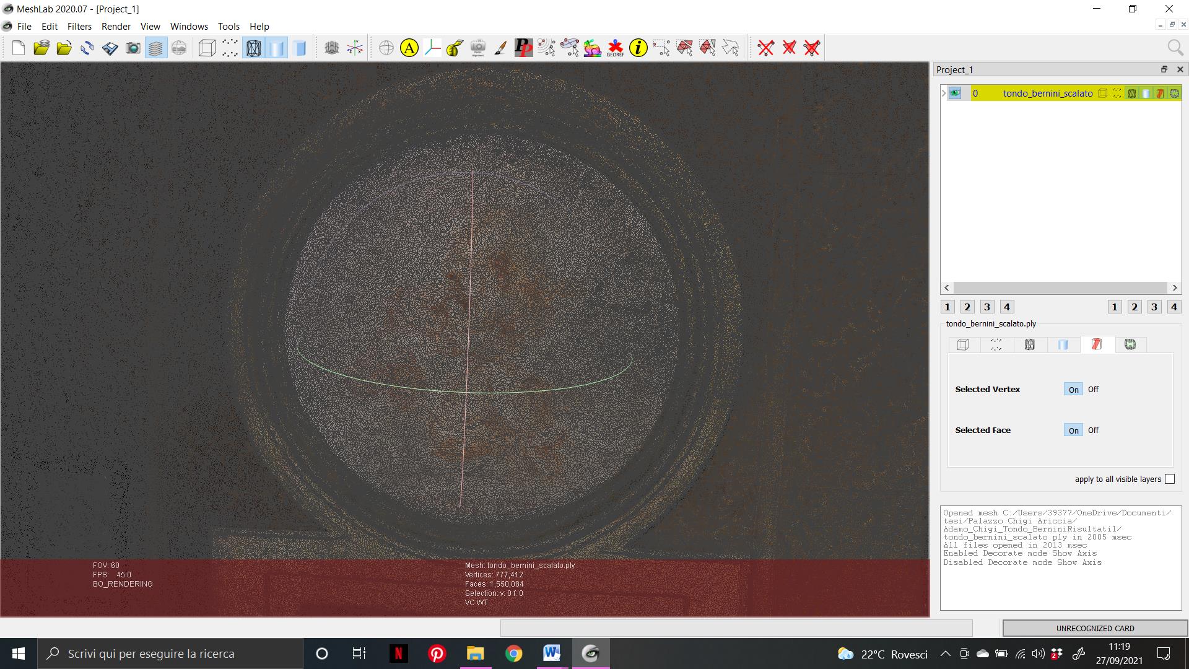Check apply to all visible layers
Image resolution: width=1189 pixels, height=669 pixels.
coord(1170,479)
